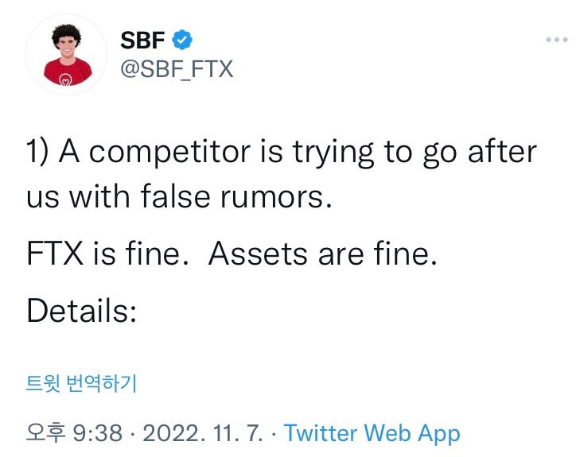Click the blue verified badge

coord(182,40)
